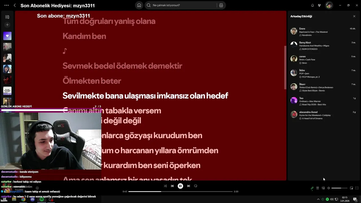Collapse Your Library sidebar icon
The image size is (361, 203).
7,17
